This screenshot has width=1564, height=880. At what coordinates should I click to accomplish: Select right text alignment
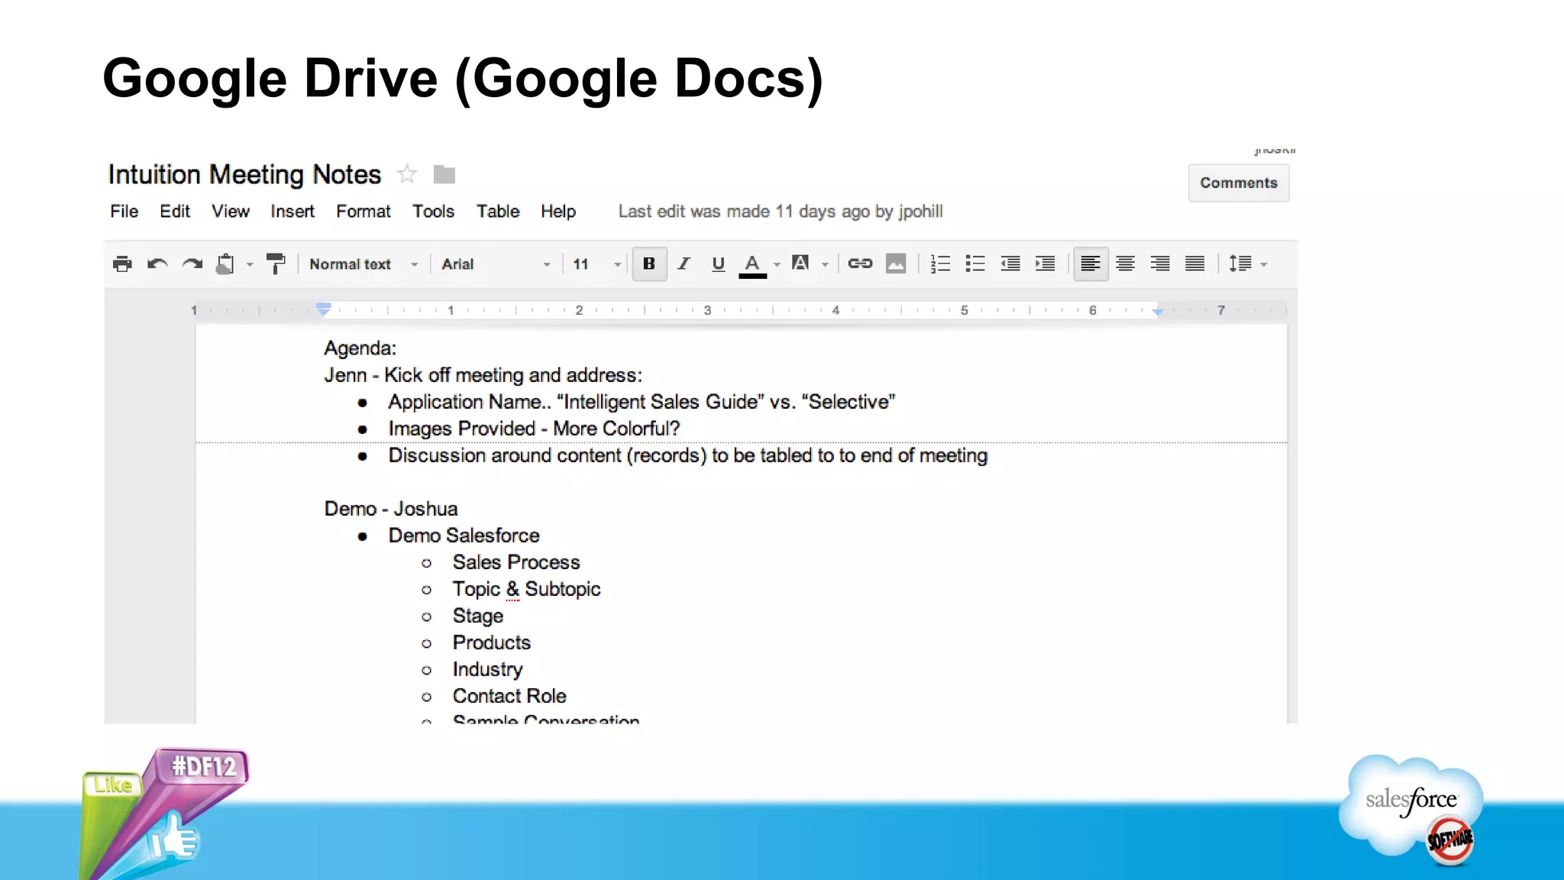(x=1160, y=264)
